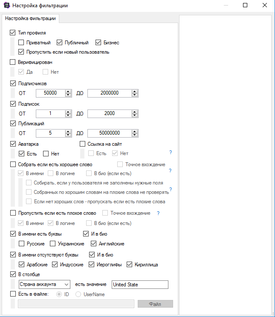This screenshot has width=275, height=317.
Task: Uncheck the Иероглифы checkbox
Action: pyautogui.click(x=92, y=265)
